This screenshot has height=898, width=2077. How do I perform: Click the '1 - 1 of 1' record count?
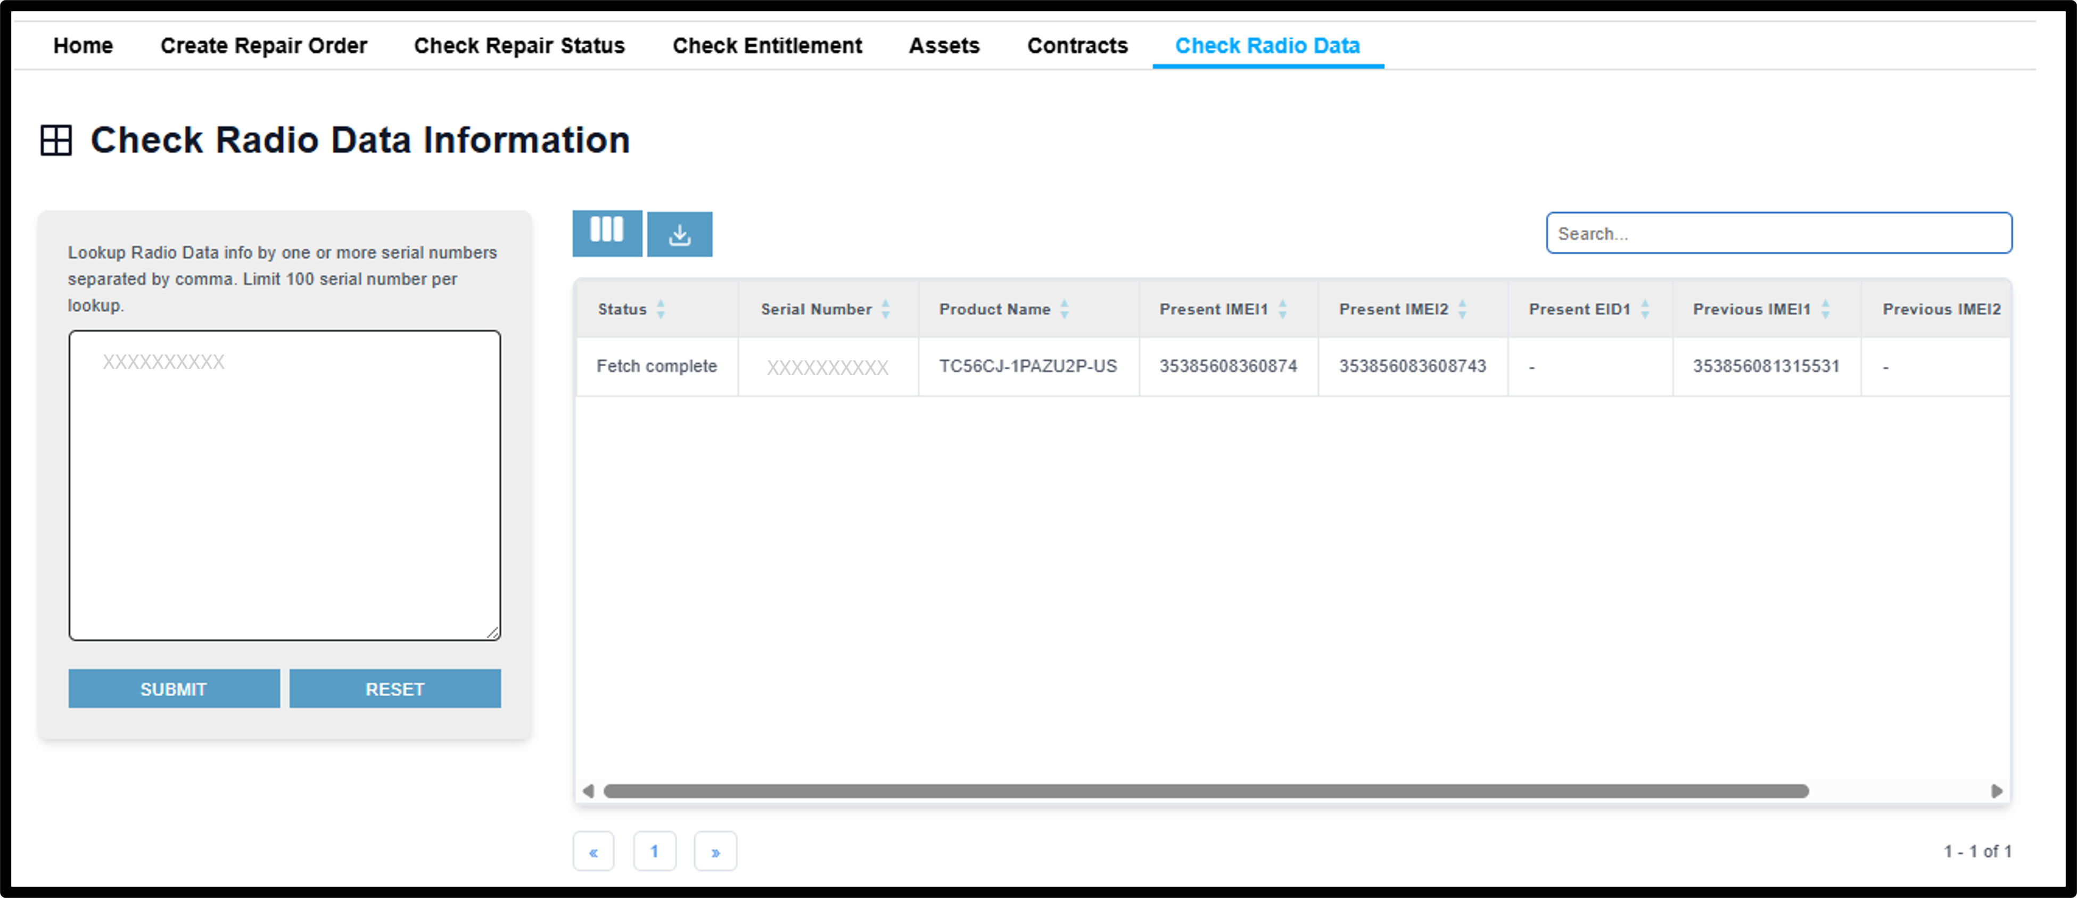click(x=1978, y=851)
